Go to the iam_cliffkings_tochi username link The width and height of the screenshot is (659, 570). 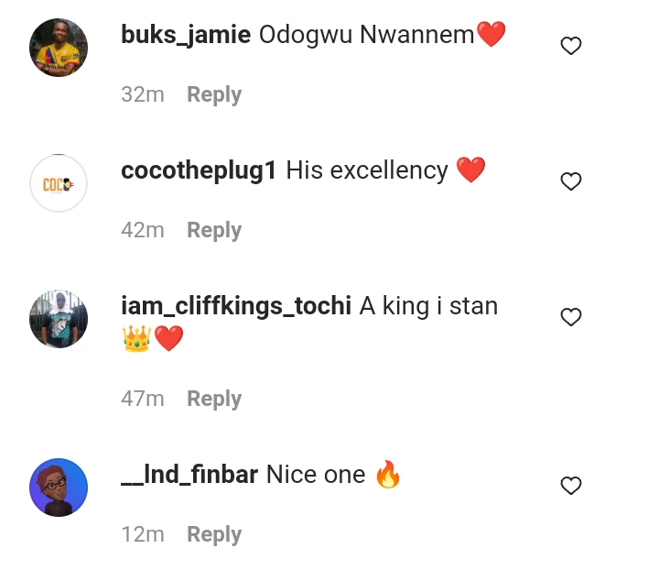point(235,306)
